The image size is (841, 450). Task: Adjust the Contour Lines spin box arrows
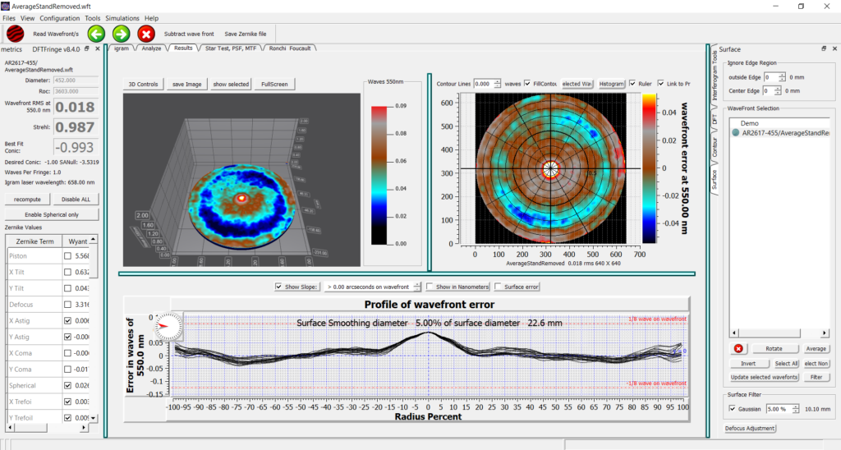click(x=497, y=84)
